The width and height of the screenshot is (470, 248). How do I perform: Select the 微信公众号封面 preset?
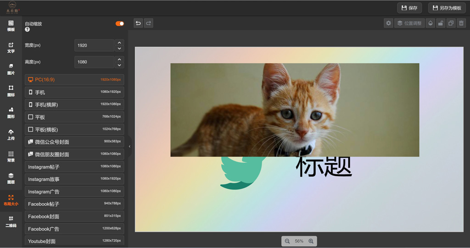74,142
